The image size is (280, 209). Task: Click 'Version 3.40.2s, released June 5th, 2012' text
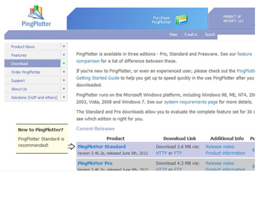113,153
